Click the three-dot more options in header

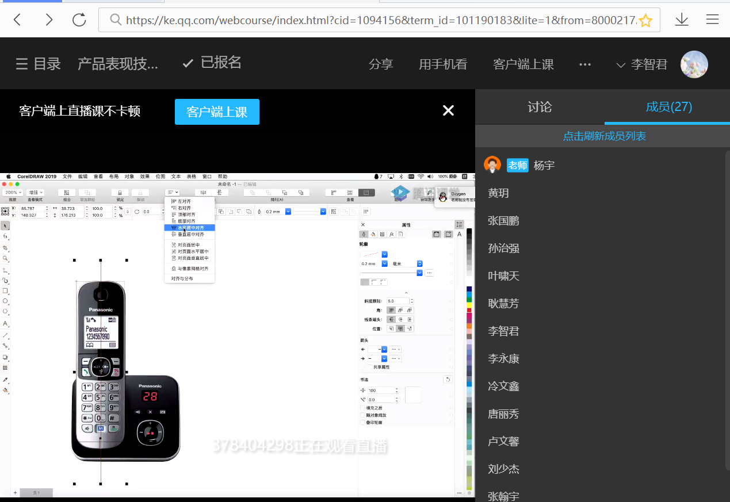[x=585, y=64]
